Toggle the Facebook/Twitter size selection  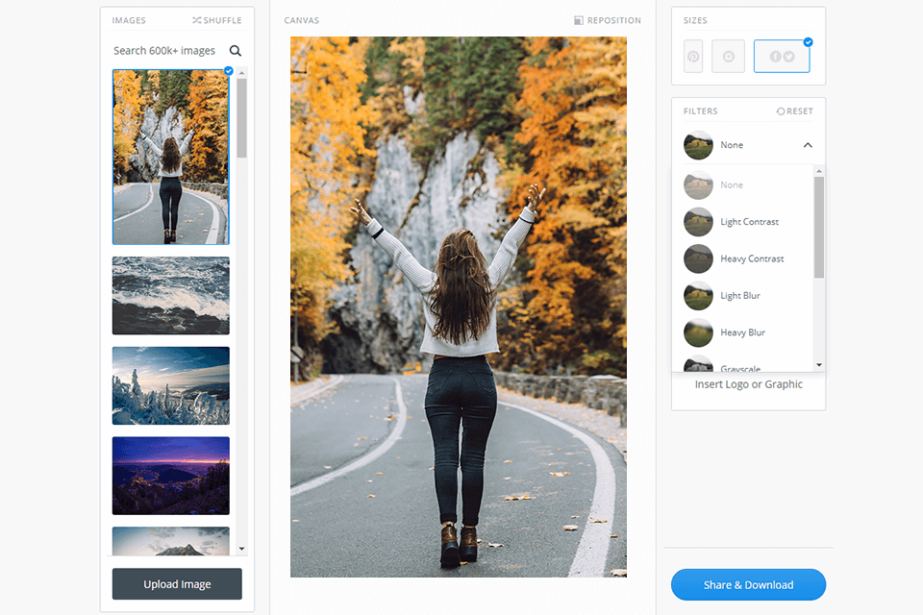782,57
